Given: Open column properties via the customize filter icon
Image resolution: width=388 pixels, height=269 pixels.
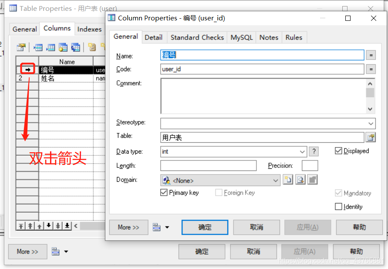Looking at the screenshot, I should click(21, 47).
